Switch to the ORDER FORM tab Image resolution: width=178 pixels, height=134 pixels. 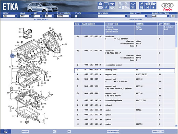[x=136, y=19]
